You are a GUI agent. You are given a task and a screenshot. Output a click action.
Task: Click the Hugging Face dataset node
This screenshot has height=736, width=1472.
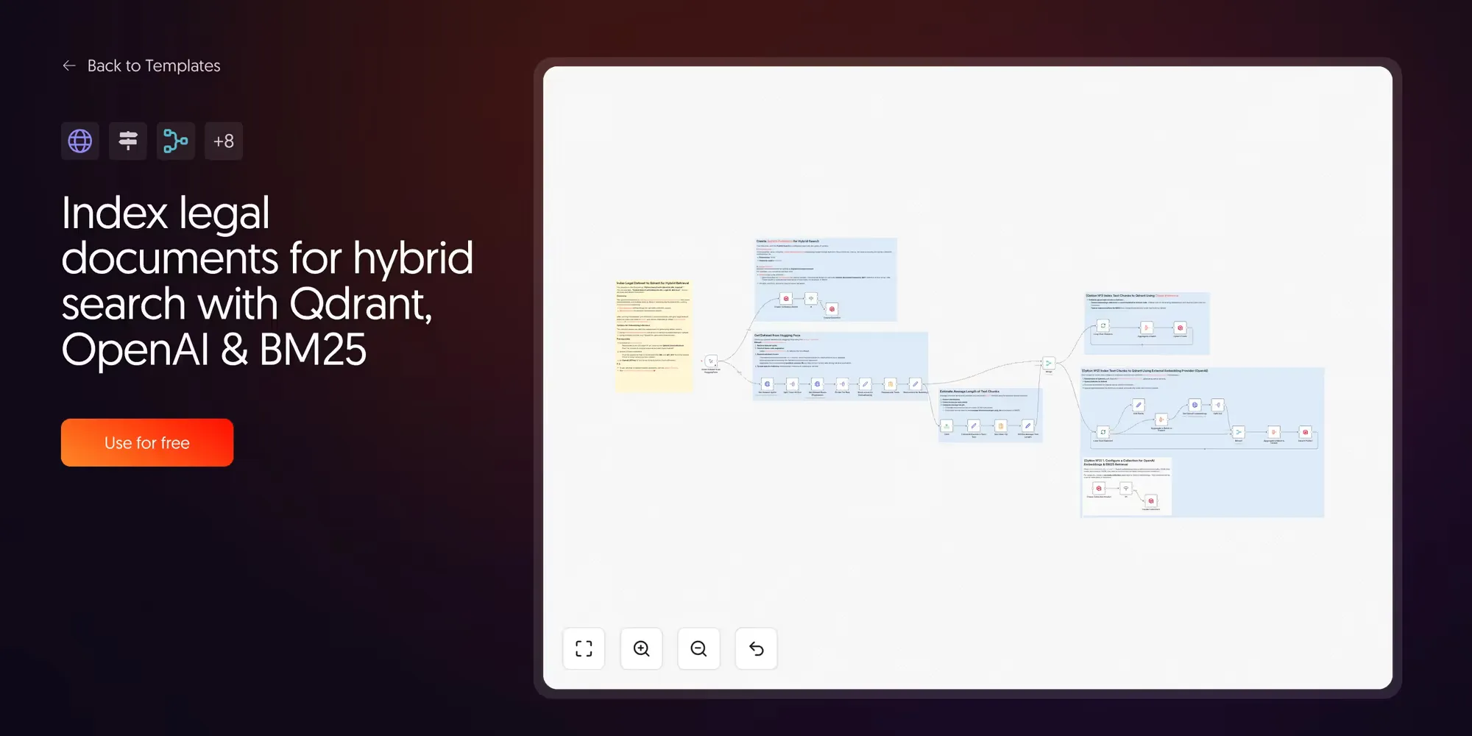768,384
